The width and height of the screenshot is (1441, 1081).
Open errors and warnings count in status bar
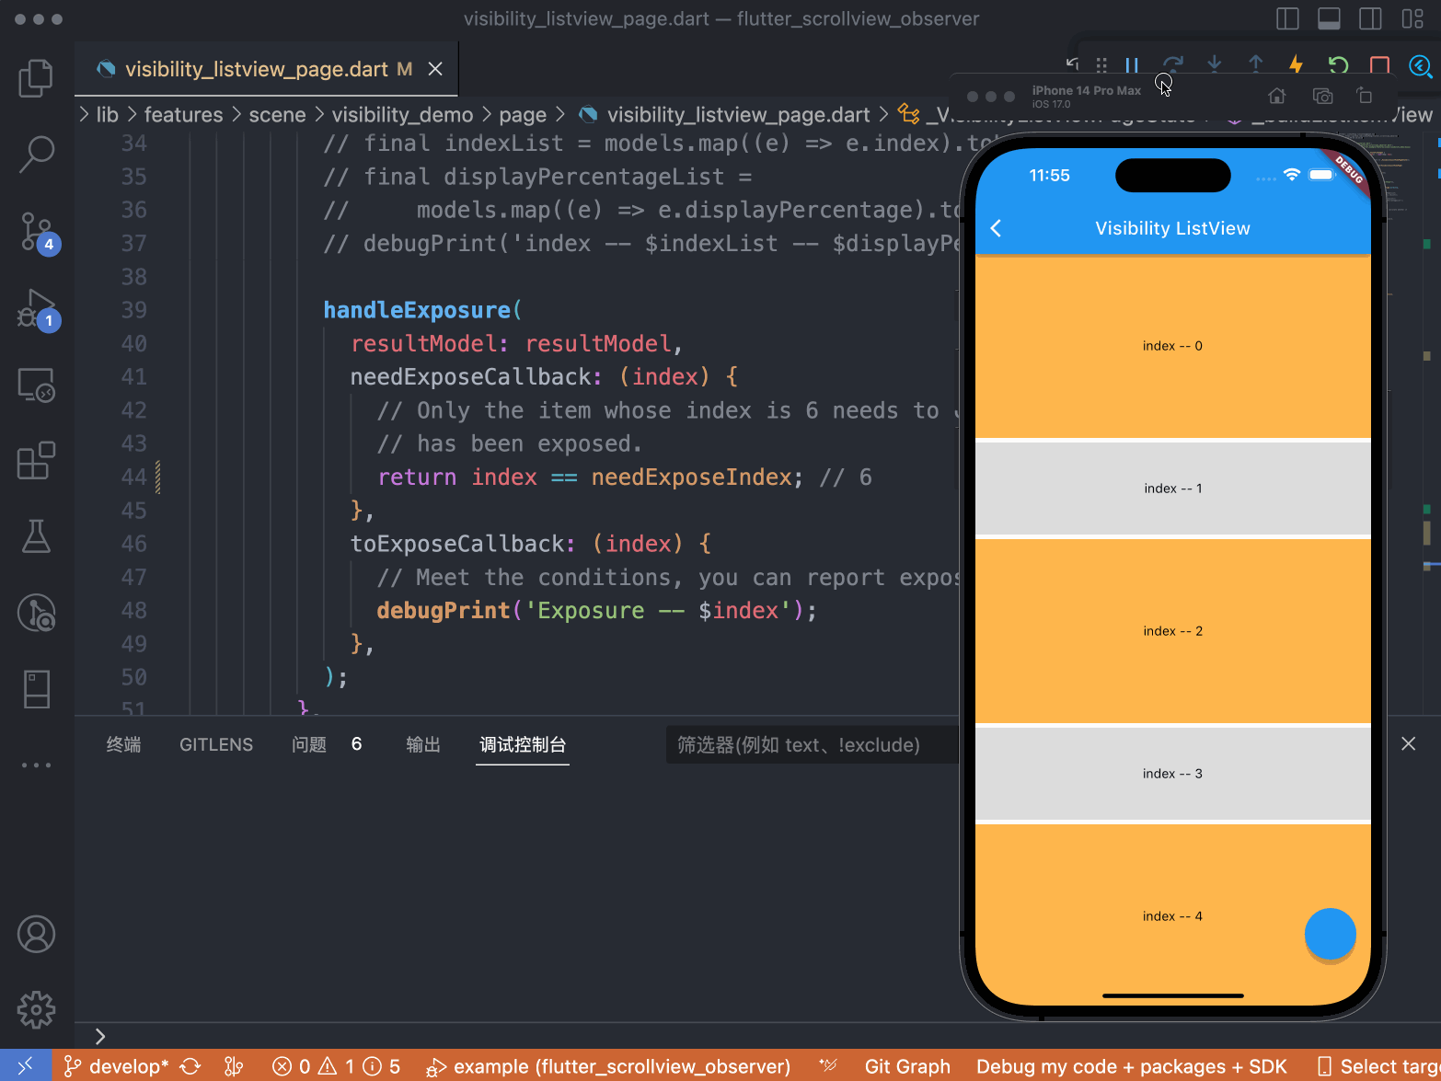tap(336, 1066)
